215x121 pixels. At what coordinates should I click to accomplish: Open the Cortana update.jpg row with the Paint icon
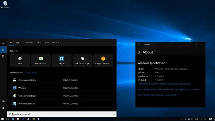[61, 96]
